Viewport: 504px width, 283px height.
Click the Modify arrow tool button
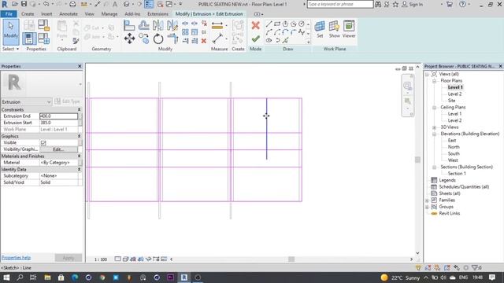[11, 31]
